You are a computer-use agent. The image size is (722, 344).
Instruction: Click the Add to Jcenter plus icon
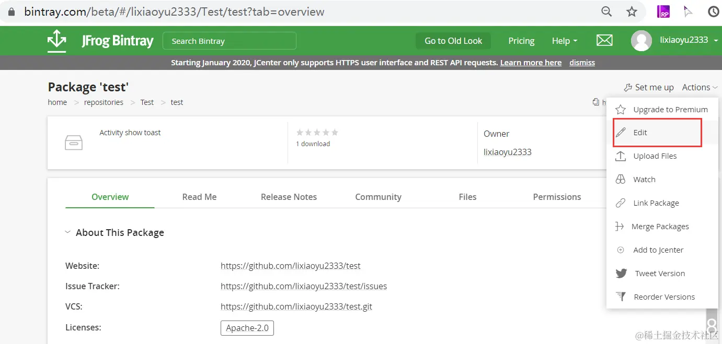pyautogui.click(x=621, y=250)
